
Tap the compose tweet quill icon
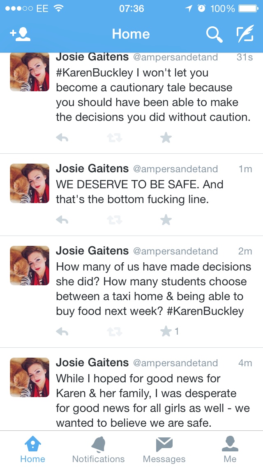pos(245,35)
